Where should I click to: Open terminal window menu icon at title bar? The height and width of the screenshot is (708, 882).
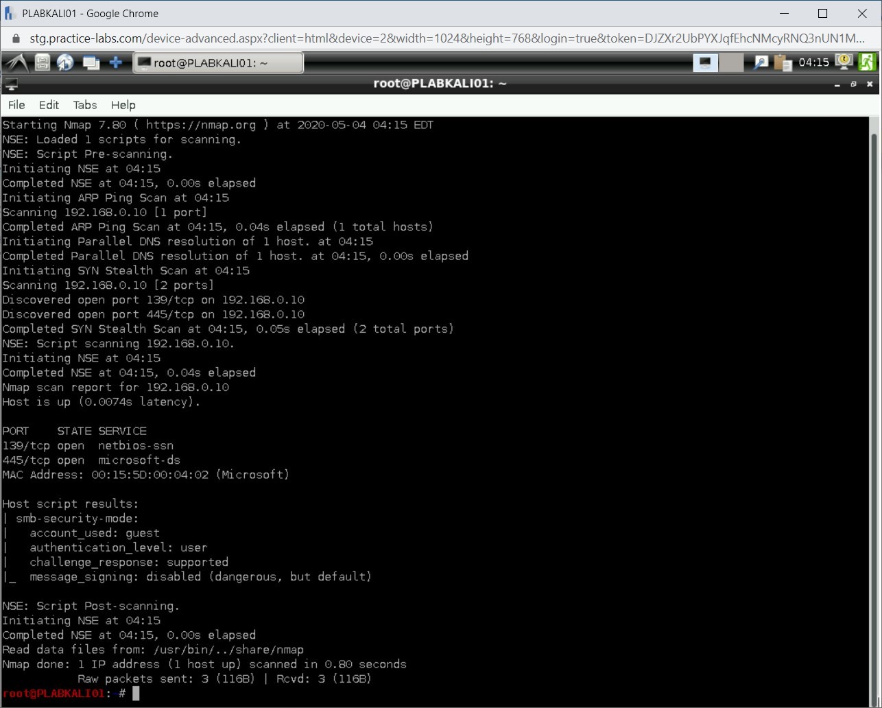coord(11,84)
